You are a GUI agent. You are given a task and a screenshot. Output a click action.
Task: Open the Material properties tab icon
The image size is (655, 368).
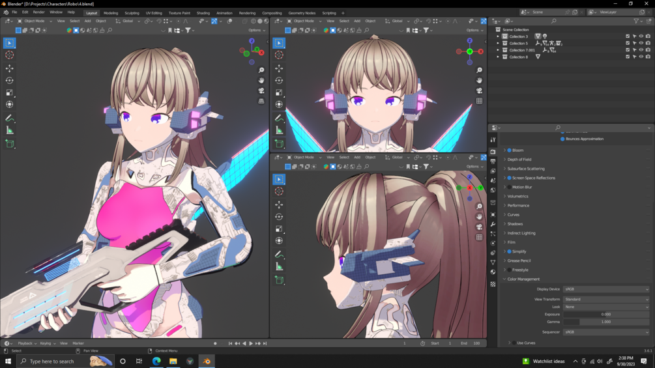493,272
